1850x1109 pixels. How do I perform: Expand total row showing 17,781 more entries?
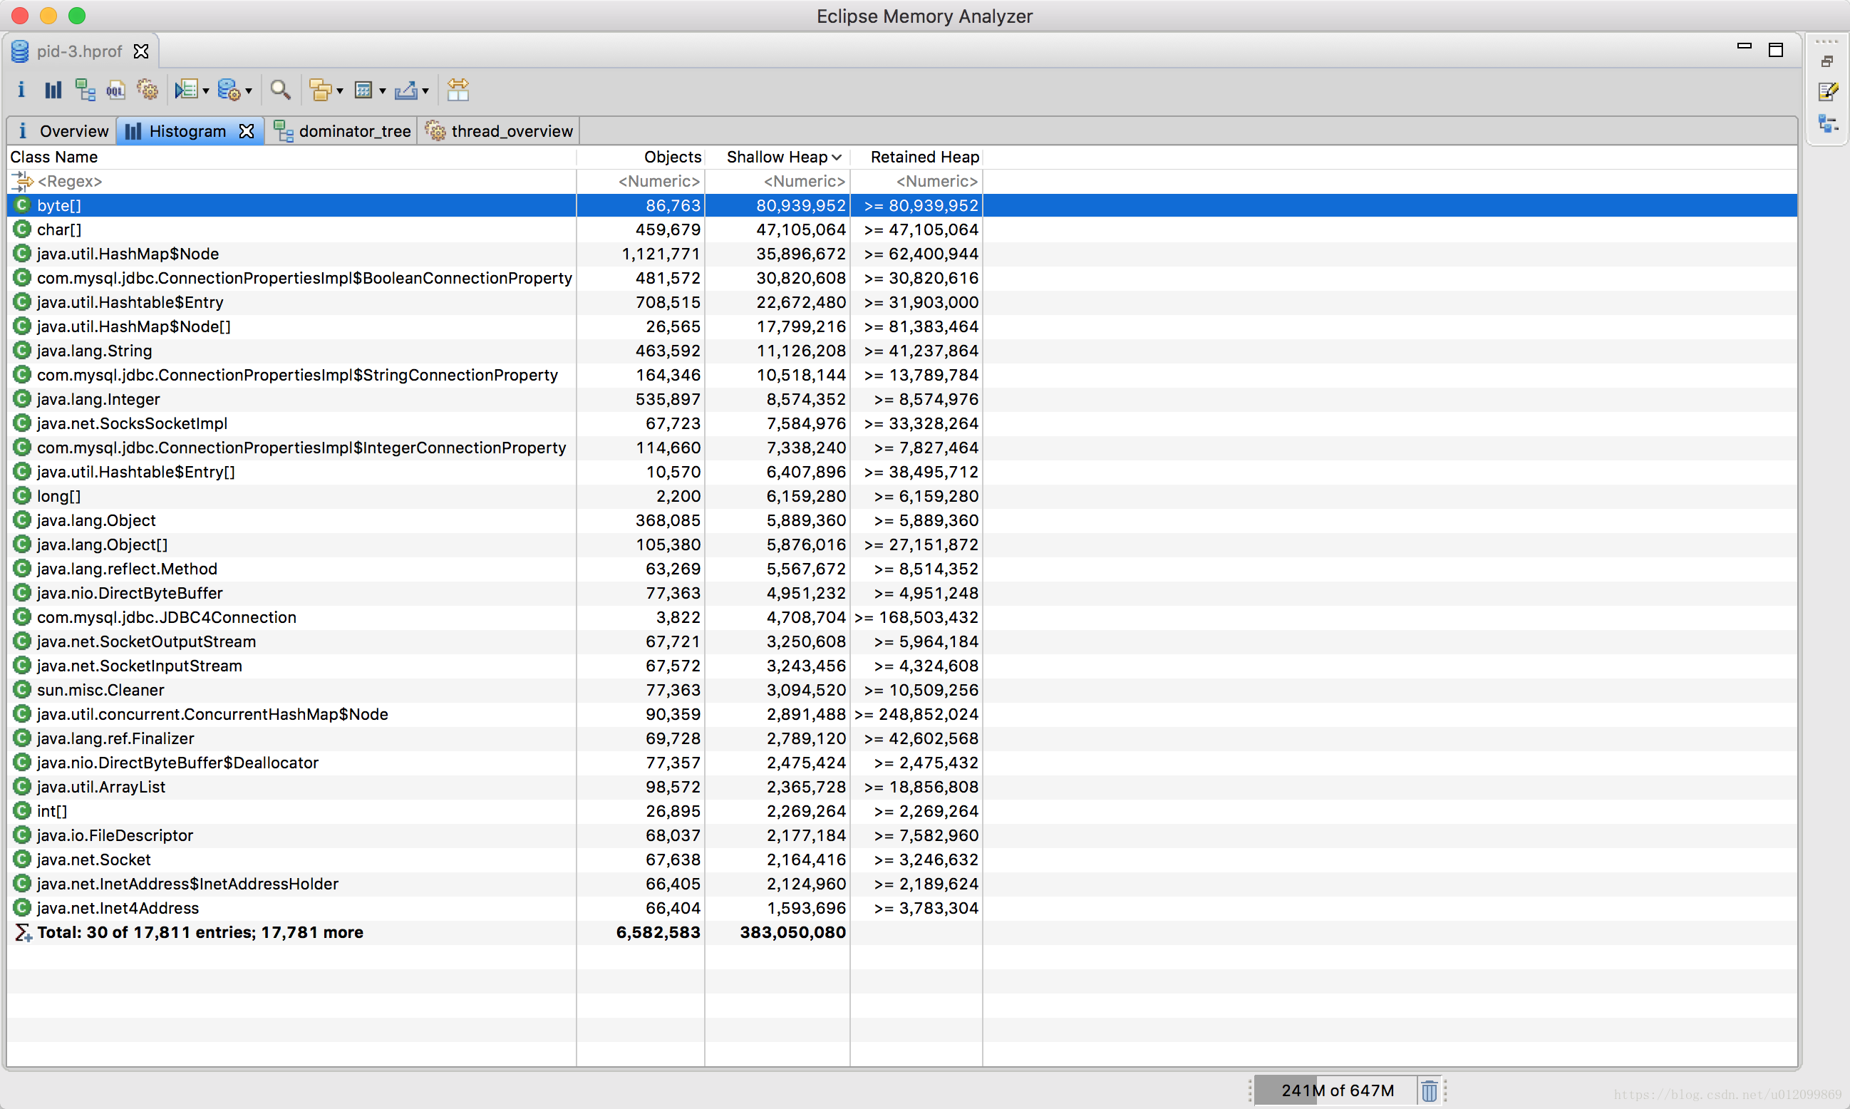[x=901, y=933]
